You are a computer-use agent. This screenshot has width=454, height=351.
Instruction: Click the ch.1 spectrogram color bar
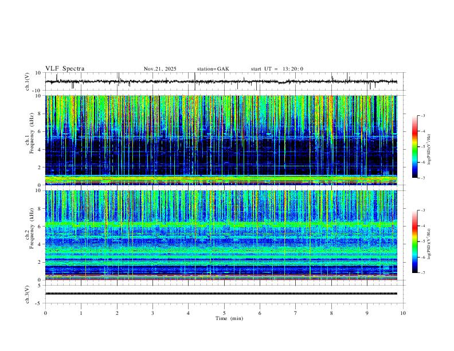415,147
